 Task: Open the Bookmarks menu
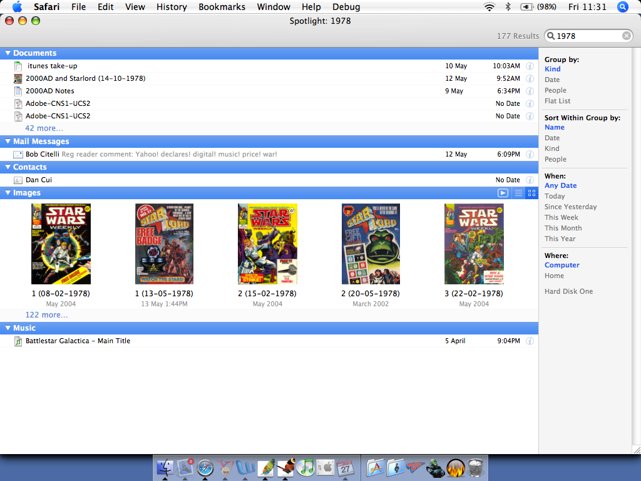[x=222, y=6]
